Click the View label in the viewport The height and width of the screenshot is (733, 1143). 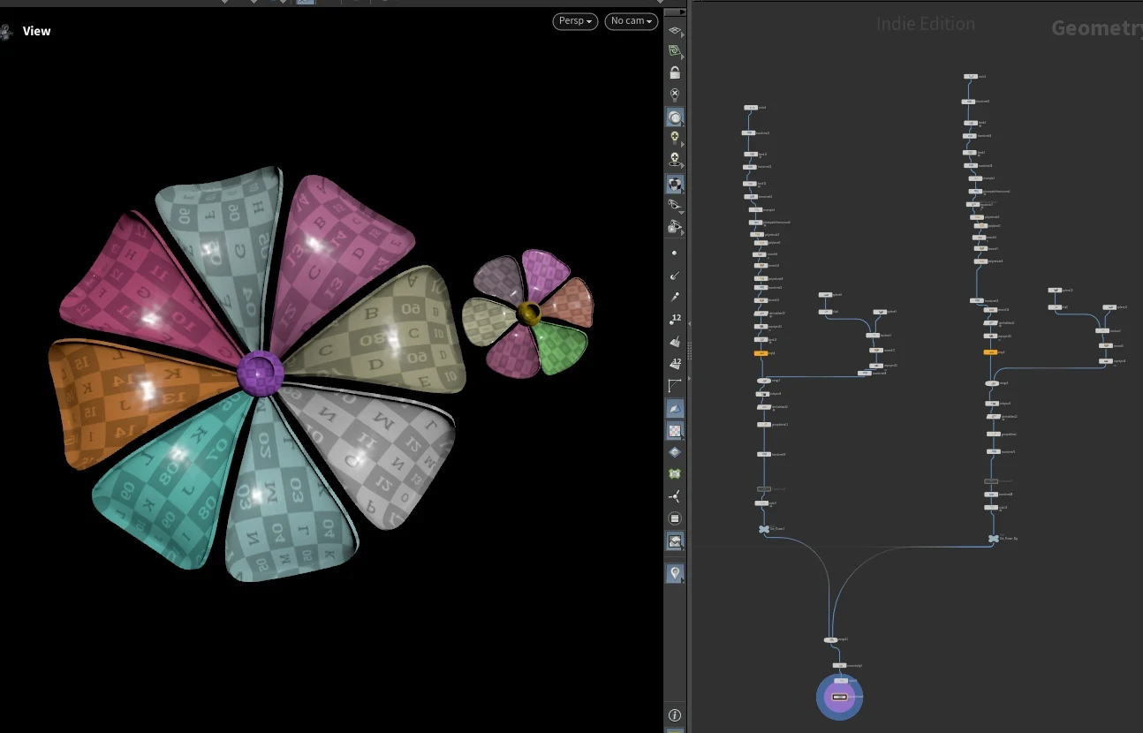[x=36, y=31]
